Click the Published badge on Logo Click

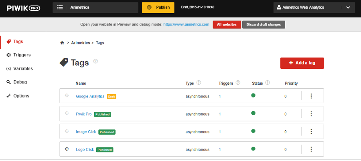pyautogui.click(x=105, y=150)
